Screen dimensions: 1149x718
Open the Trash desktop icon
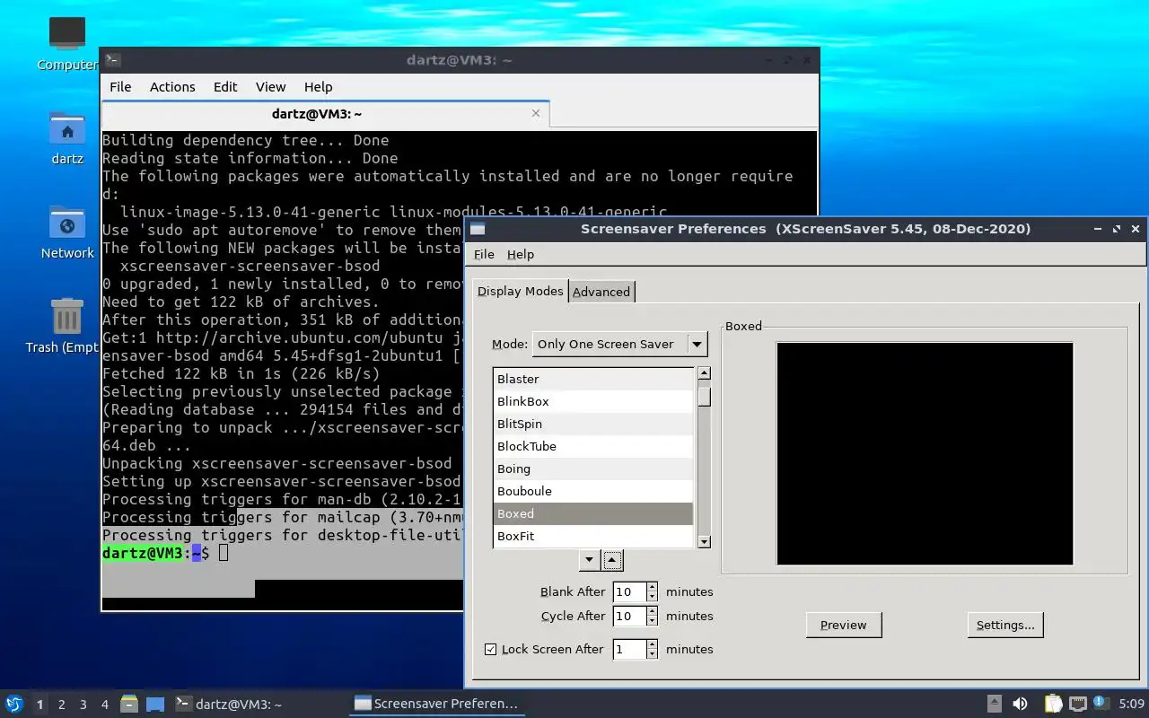pyautogui.click(x=67, y=316)
